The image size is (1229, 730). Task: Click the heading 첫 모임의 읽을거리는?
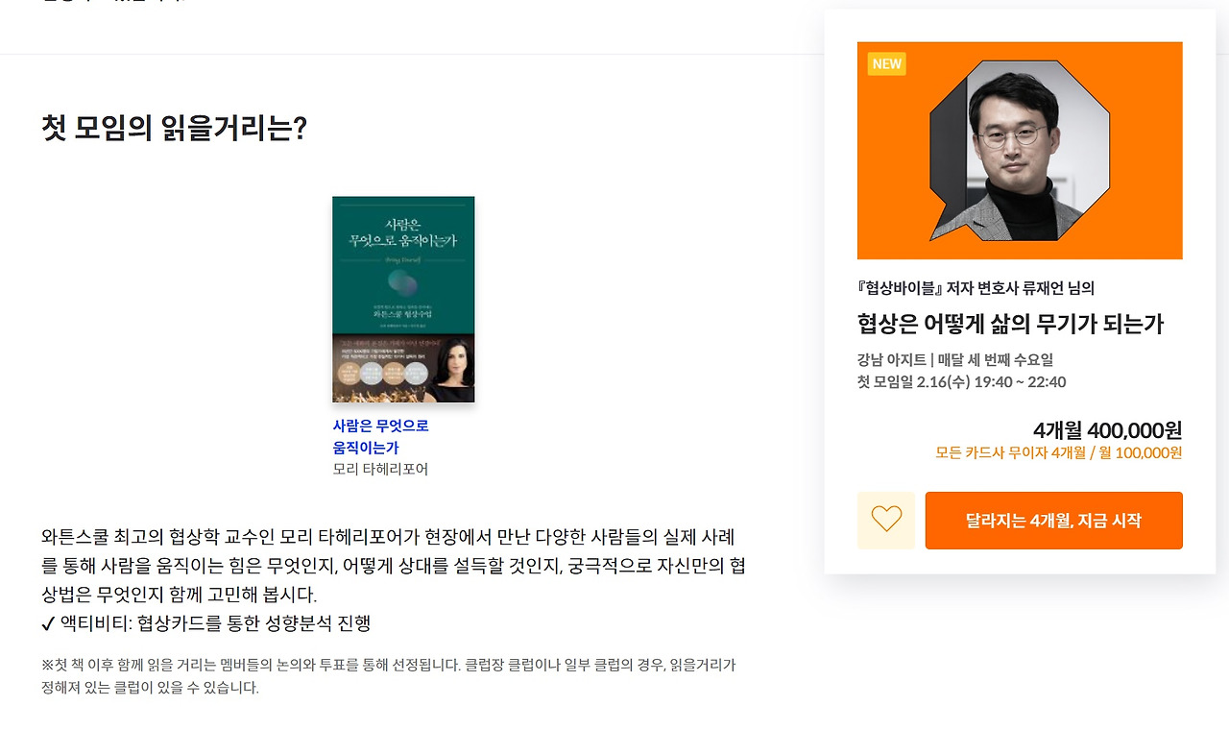click(174, 128)
